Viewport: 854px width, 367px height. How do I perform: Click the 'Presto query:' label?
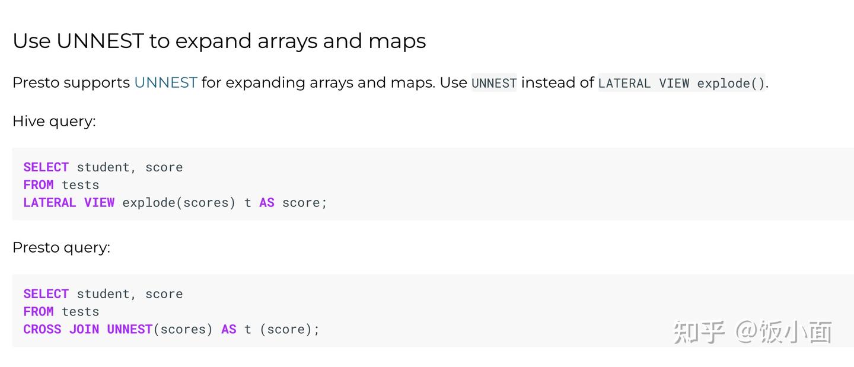coord(61,247)
